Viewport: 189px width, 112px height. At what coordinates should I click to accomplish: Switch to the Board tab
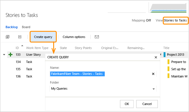tap(26, 27)
